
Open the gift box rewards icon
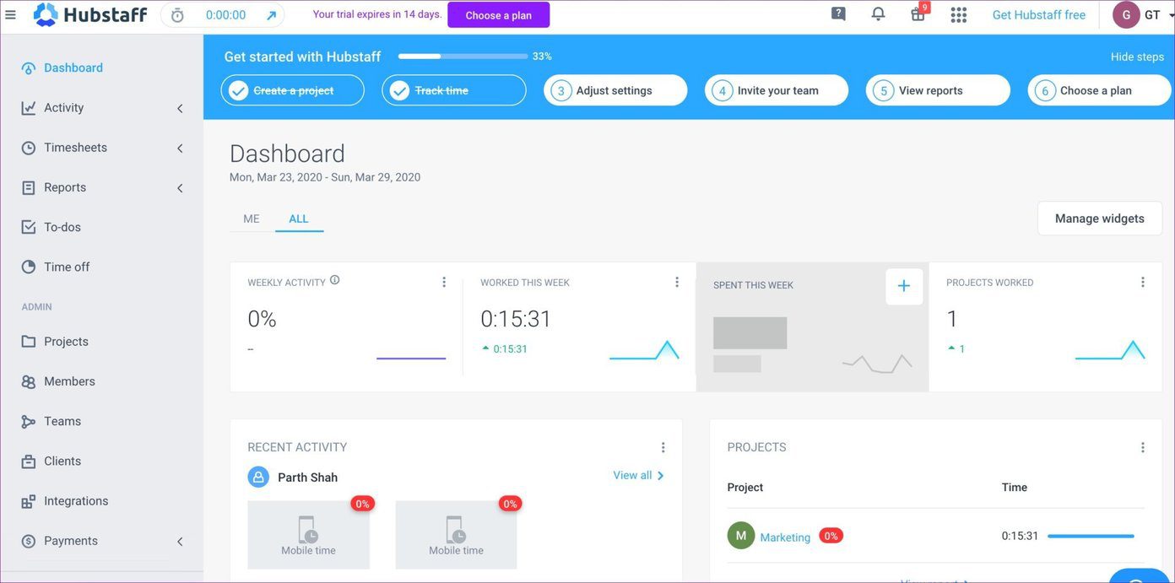(918, 13)
